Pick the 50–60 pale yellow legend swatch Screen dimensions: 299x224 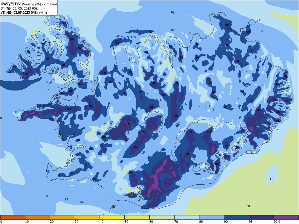click(137, 217)
